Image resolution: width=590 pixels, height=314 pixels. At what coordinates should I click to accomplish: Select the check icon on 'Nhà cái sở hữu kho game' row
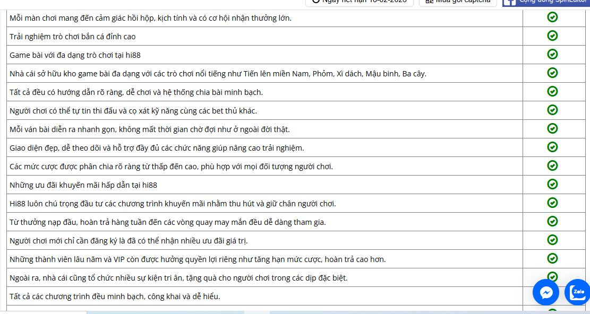pos(552,73)
